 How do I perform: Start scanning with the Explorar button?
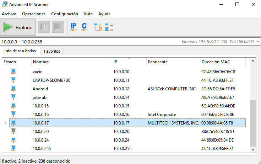point(18,27)
